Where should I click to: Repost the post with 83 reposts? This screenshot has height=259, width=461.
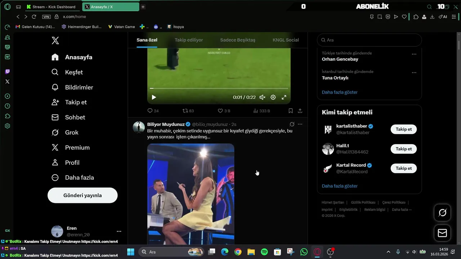(188, 111)
